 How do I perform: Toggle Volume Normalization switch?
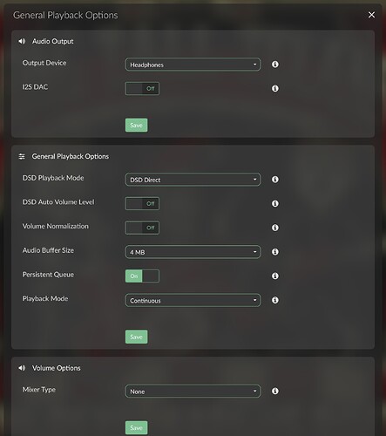coord(142,228)
